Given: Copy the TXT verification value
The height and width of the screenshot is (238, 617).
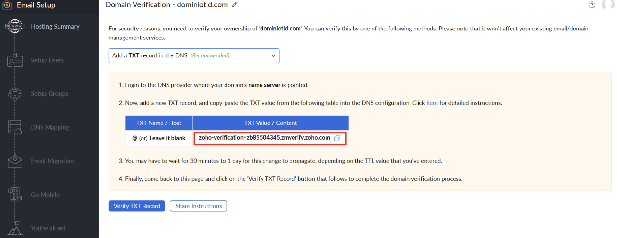Looking at the screenshot, I should (337, 138).
